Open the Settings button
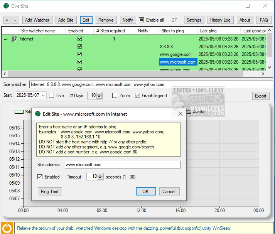 [194, 20]
